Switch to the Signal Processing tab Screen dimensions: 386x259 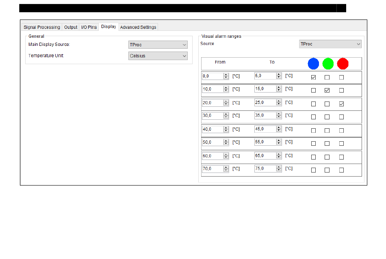(42, 27)
